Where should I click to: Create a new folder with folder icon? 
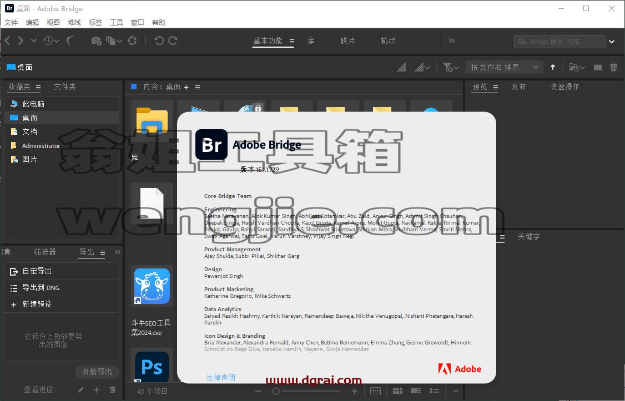click(597, 67)
